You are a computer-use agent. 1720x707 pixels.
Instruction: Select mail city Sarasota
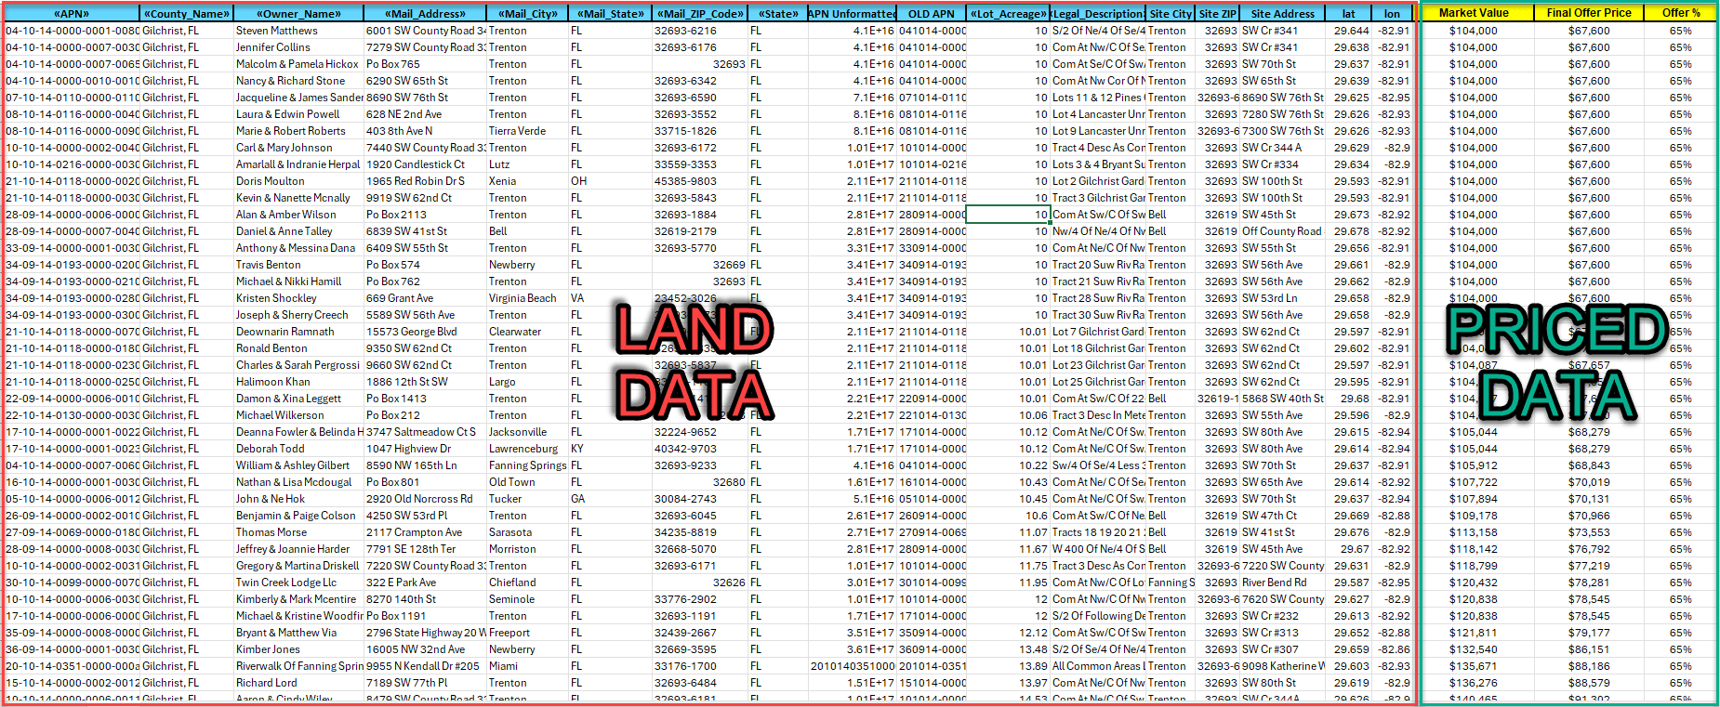click(x=527, y=532)
